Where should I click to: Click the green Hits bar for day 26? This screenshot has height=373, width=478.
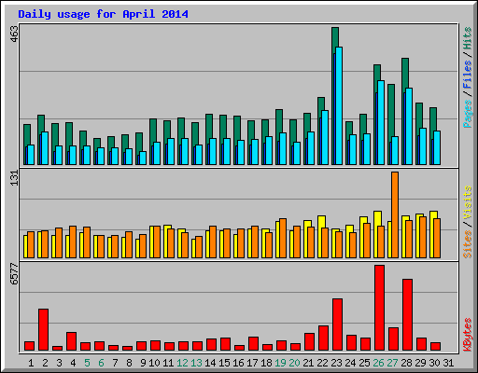(377, 73)
